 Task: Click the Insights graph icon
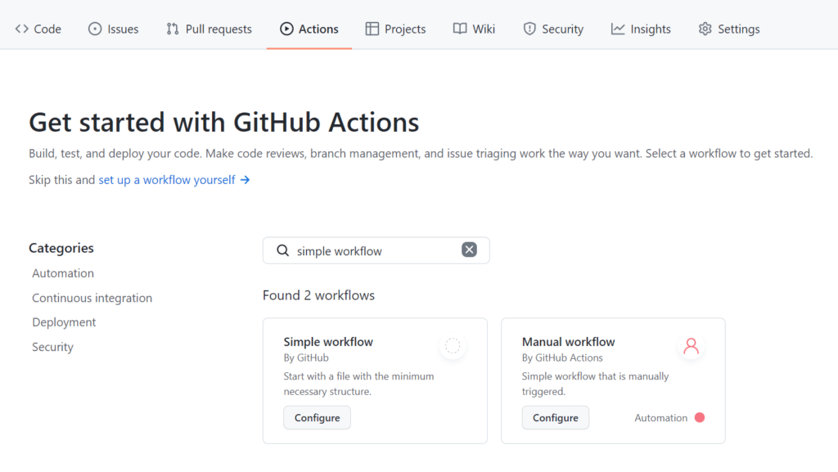(618, 29)
